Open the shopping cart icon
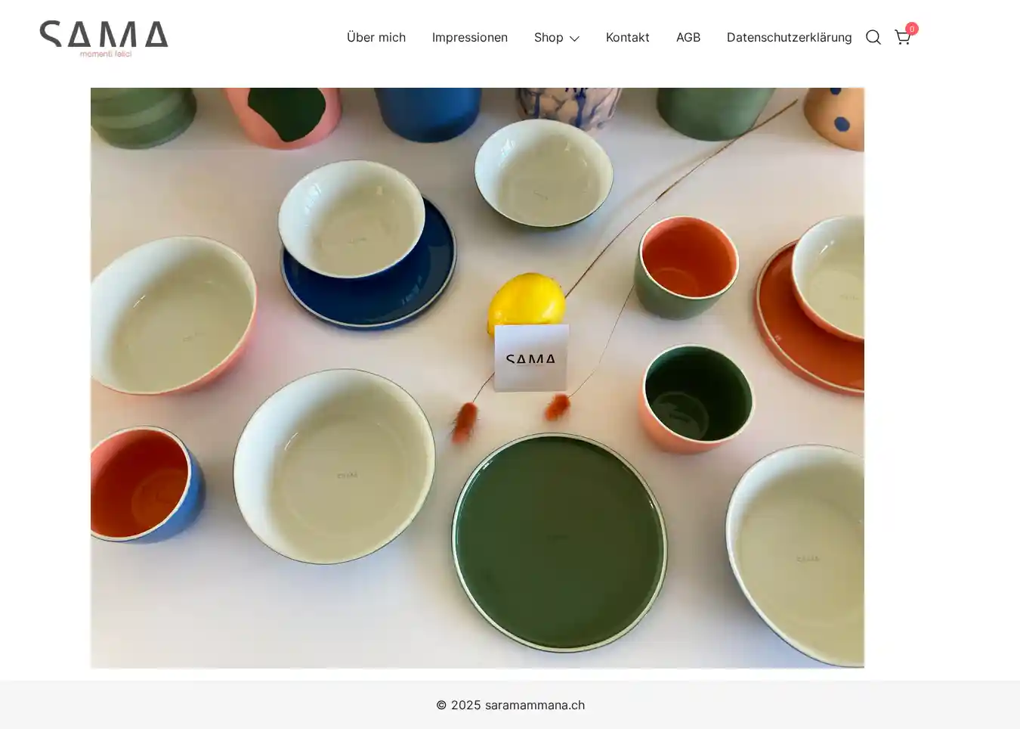Image resolution: width=1020 pixels, height=729 pixels. point(902,37)
